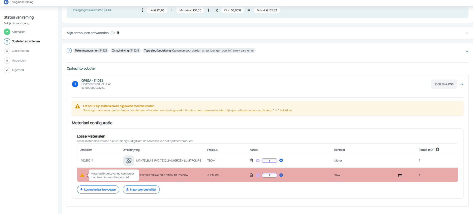Click the quantity field in MANTELBUIS row

269,160
